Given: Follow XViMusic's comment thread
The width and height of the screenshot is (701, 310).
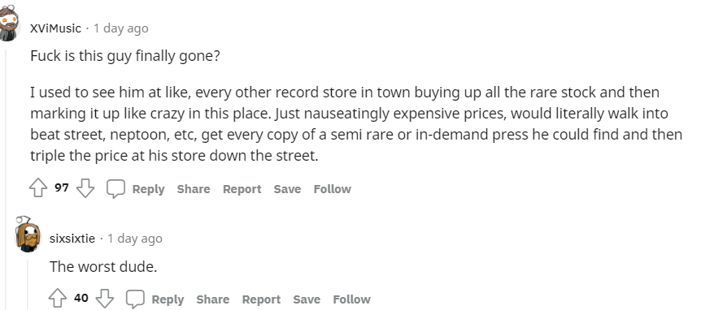Looking at the screenshot, I should click(332, 189).
